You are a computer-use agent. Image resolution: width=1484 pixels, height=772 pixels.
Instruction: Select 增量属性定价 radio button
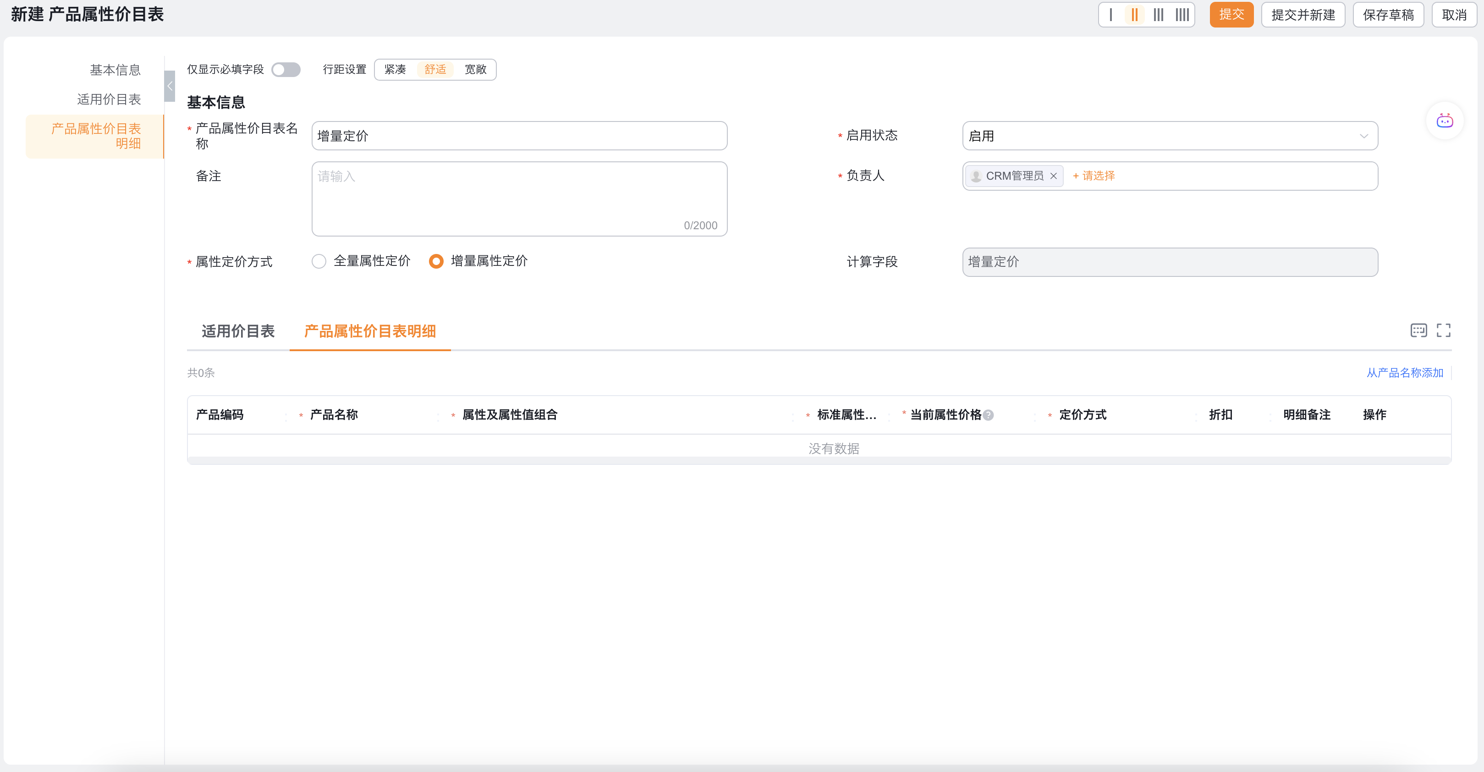(436, 262)
